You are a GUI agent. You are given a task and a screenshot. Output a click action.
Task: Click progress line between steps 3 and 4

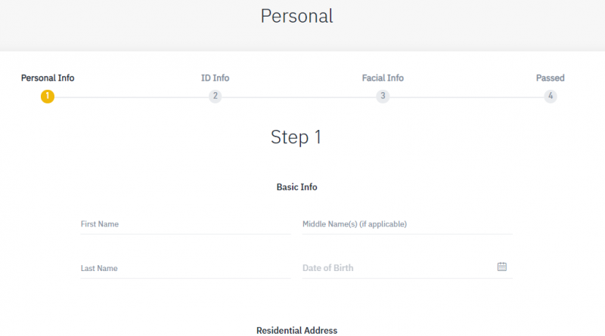[x=467, y=97]
